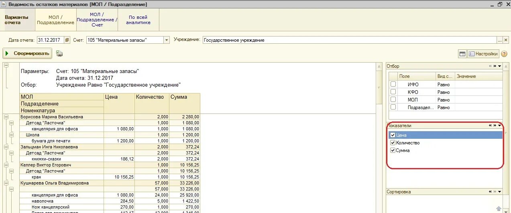Image resolution: width=511 pixels, height=213 pixels.
Task: Switch to МОЛ / Подразделение / Счет variant
Action: tap(97, 20)
